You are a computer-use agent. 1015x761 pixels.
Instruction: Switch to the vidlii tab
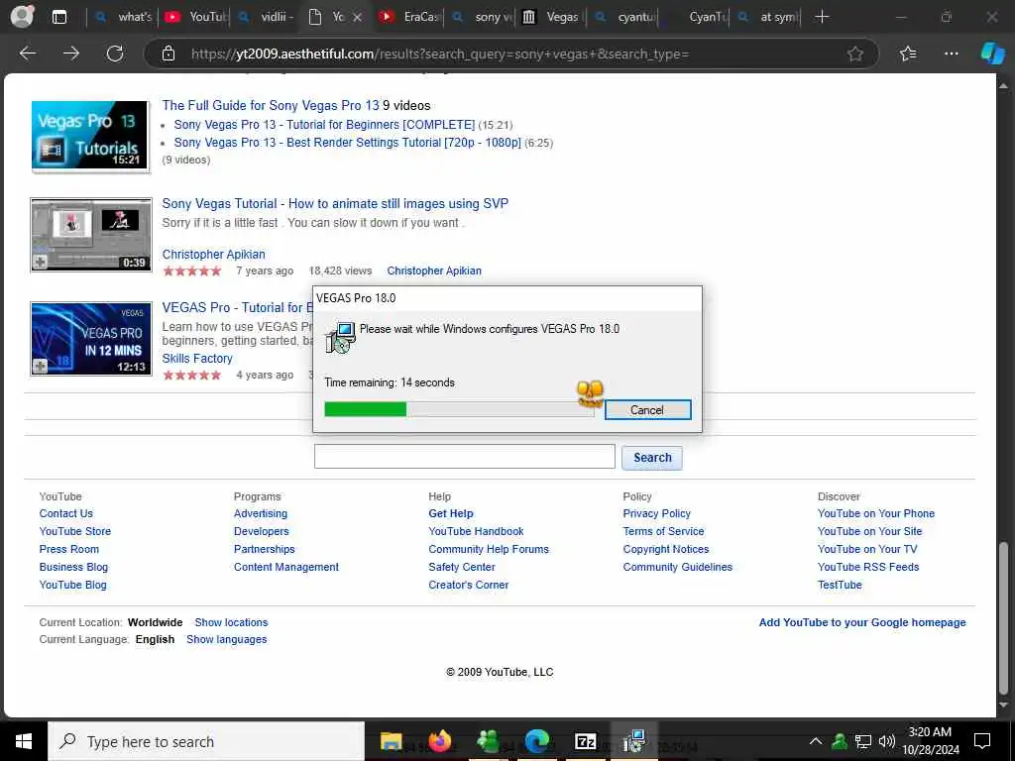click(267, 17)
